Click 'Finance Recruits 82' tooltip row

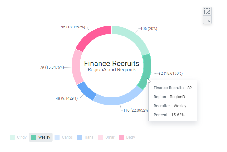(173, 88)
